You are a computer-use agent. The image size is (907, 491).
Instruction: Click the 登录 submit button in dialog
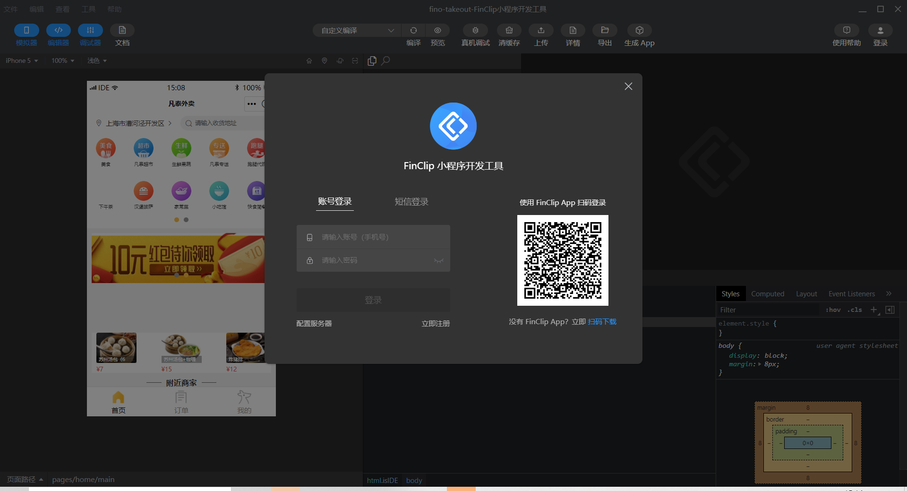373,300
